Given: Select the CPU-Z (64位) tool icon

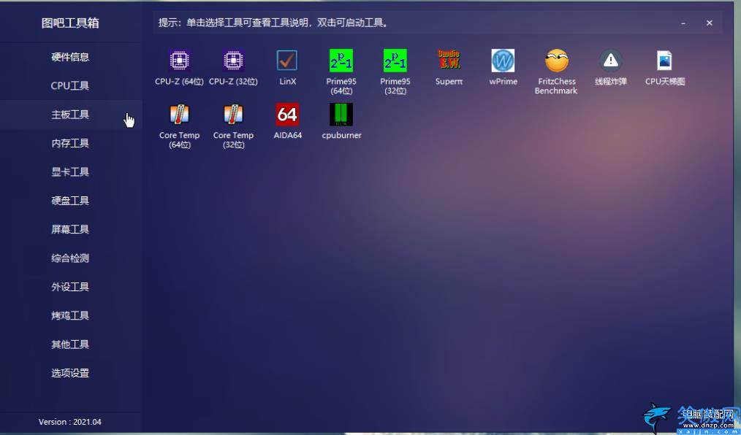Looking at the screenshot, I should pyautogui.click(x=179, y=61).
